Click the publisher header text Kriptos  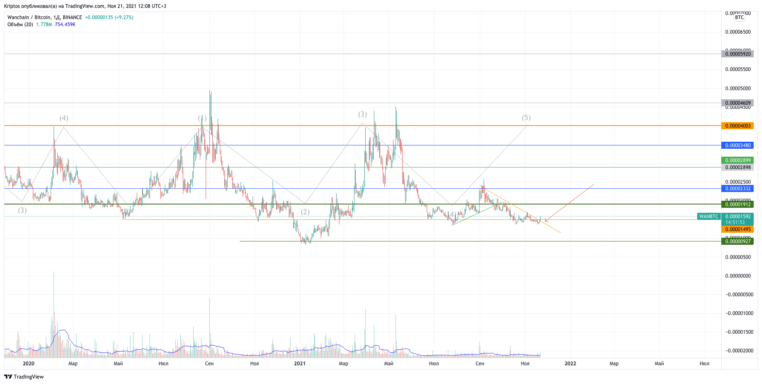pyautogui.click(x=12, y=6)
